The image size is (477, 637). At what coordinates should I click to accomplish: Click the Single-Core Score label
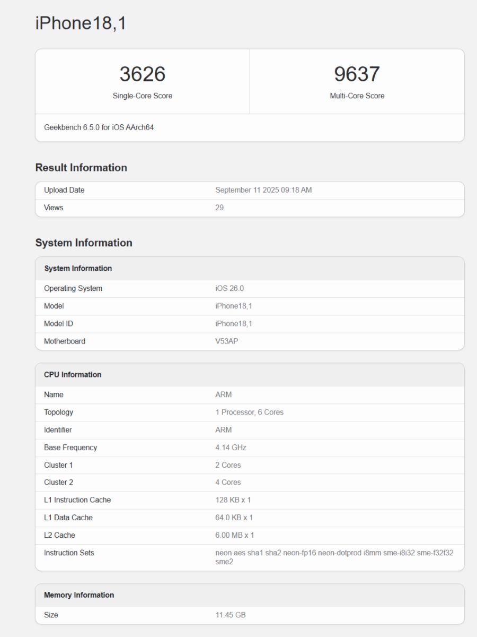click(x=143, y=96)
